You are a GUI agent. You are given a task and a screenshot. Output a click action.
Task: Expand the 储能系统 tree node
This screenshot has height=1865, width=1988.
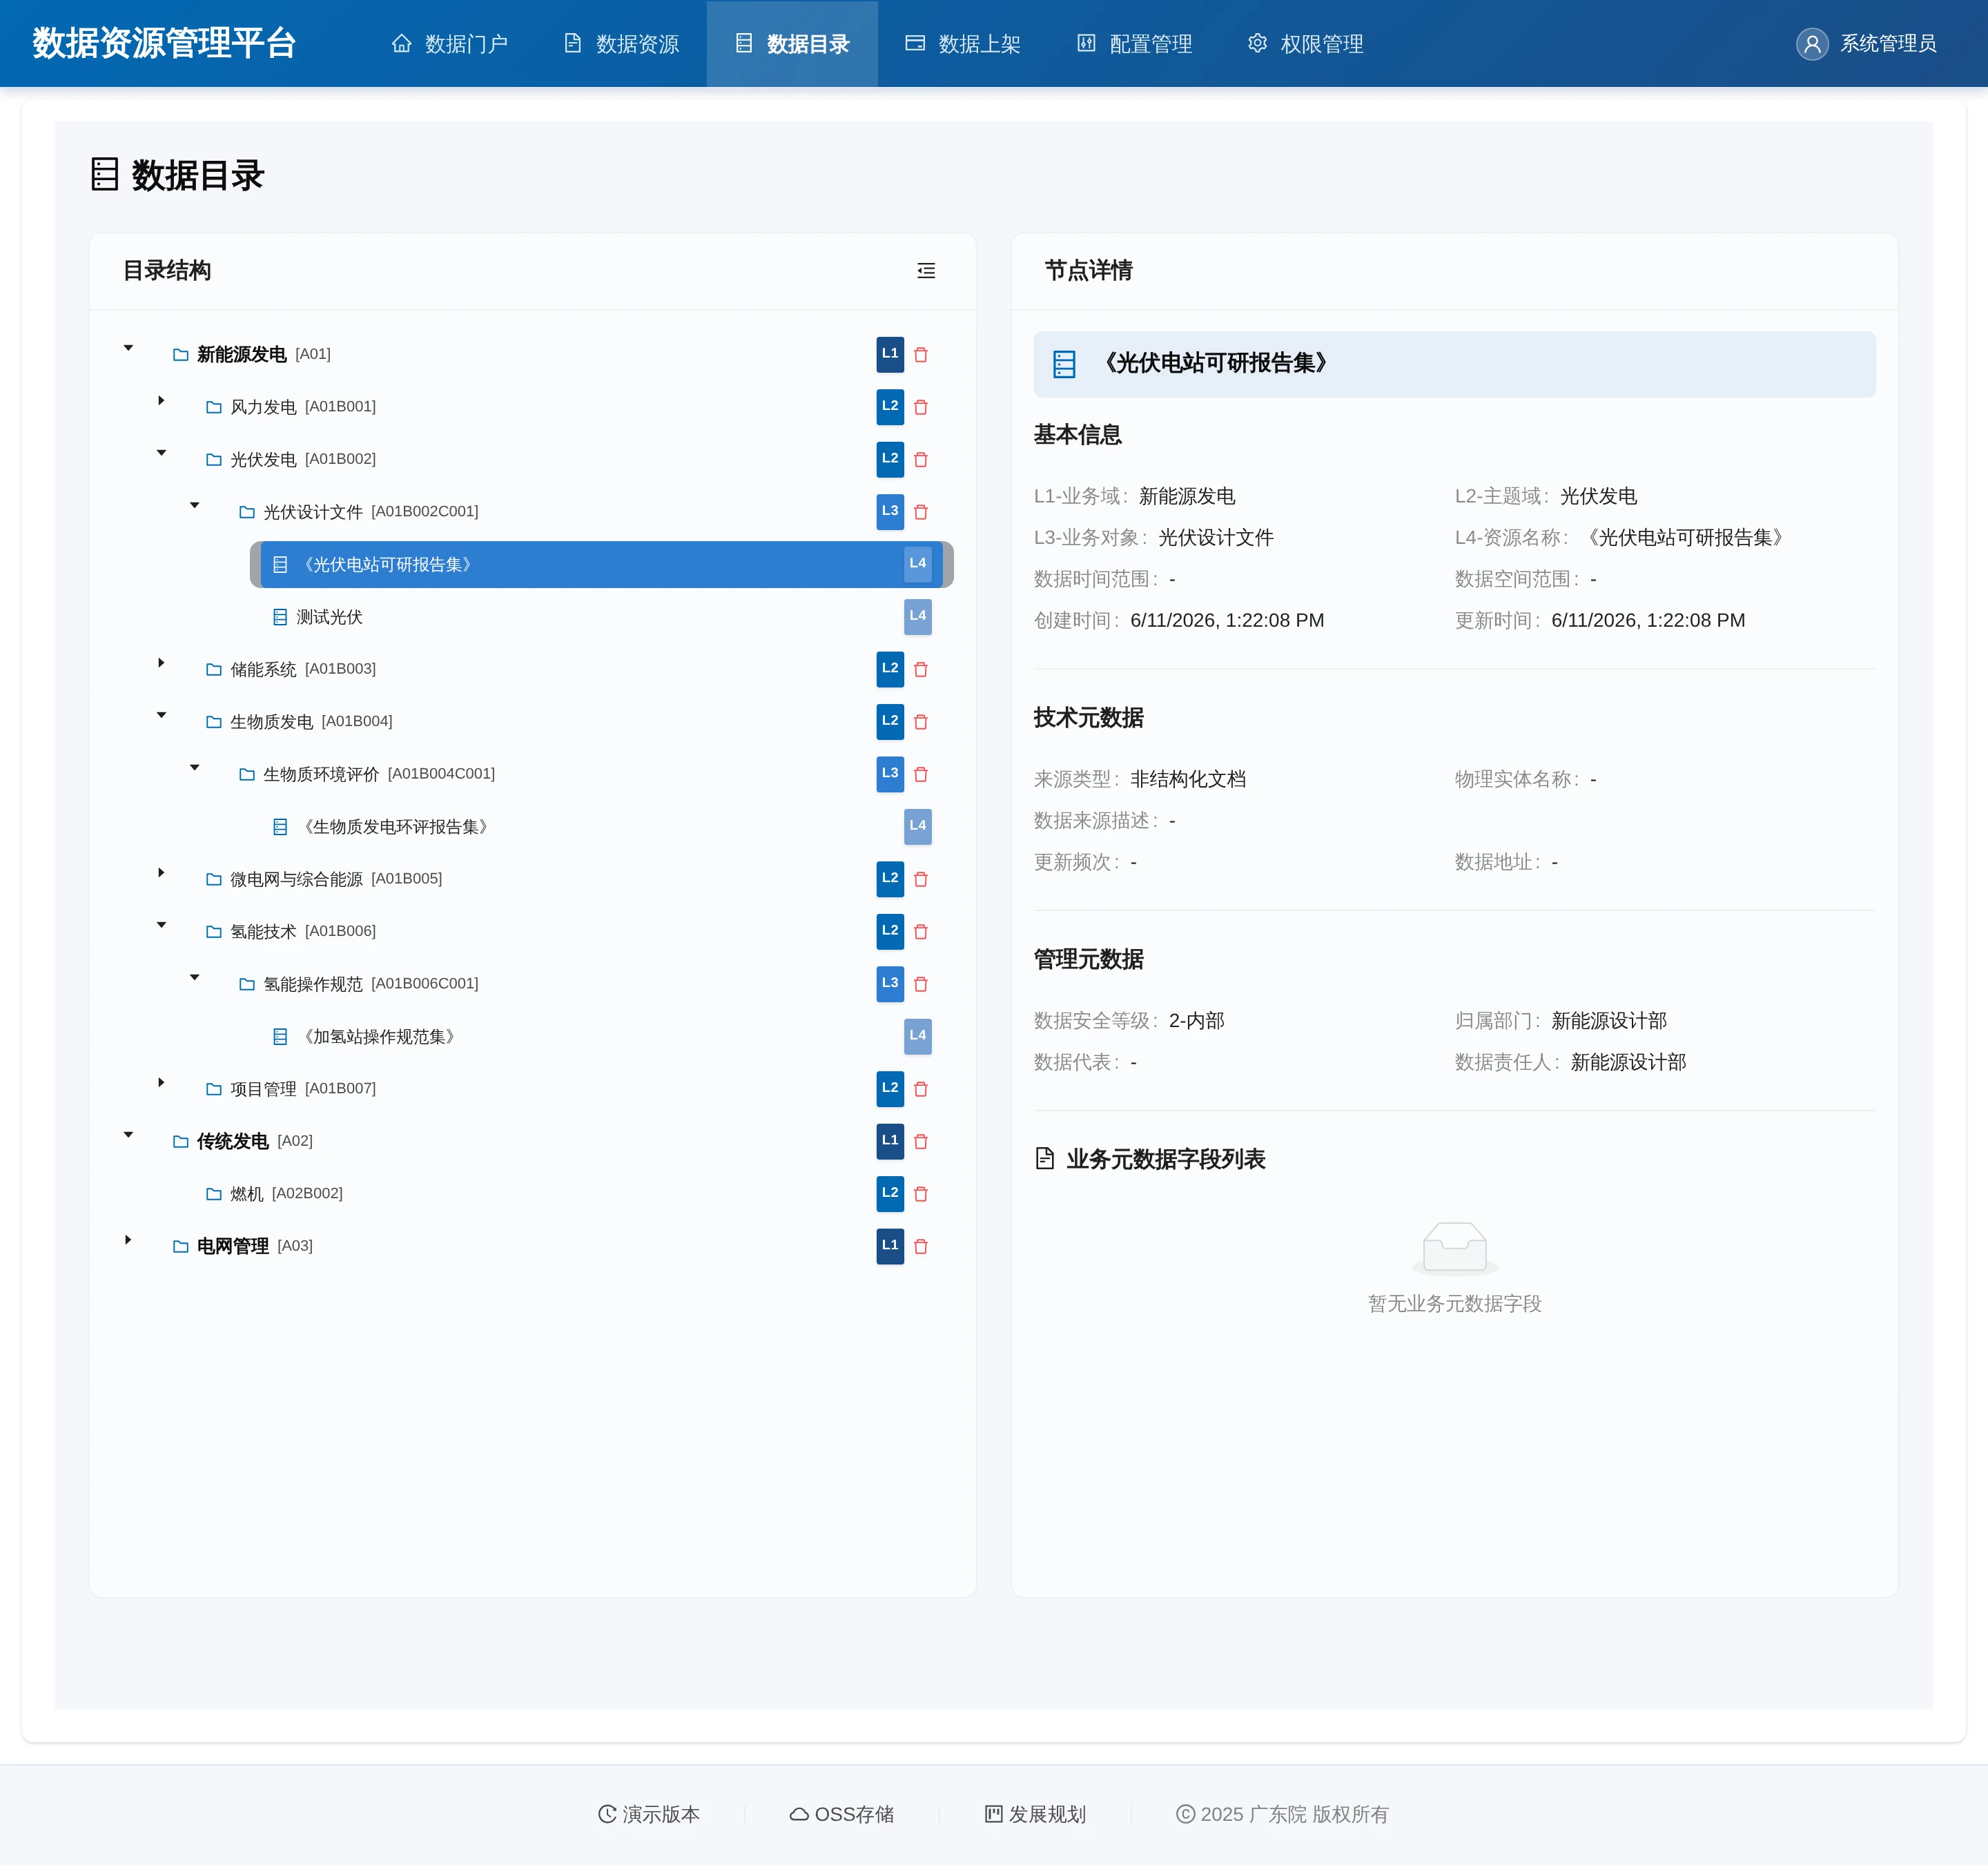(161, 663)
